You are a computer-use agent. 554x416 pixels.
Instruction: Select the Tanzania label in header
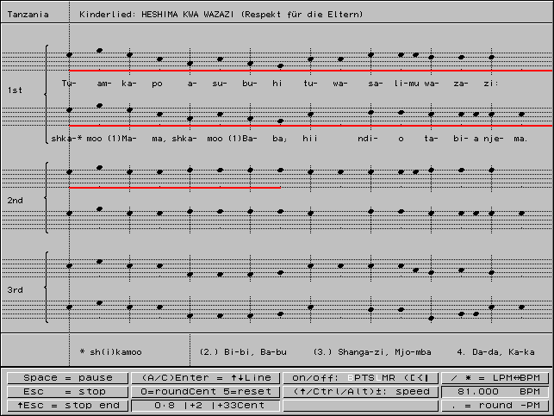28,16
